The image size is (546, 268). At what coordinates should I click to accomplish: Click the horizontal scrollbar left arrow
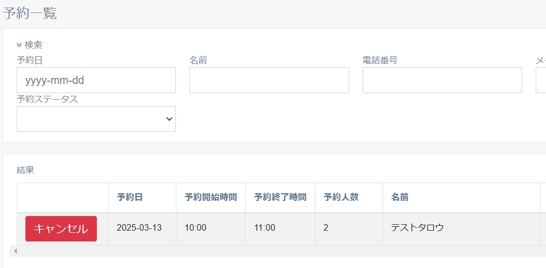pyautogui.click(x=15, y=251)
